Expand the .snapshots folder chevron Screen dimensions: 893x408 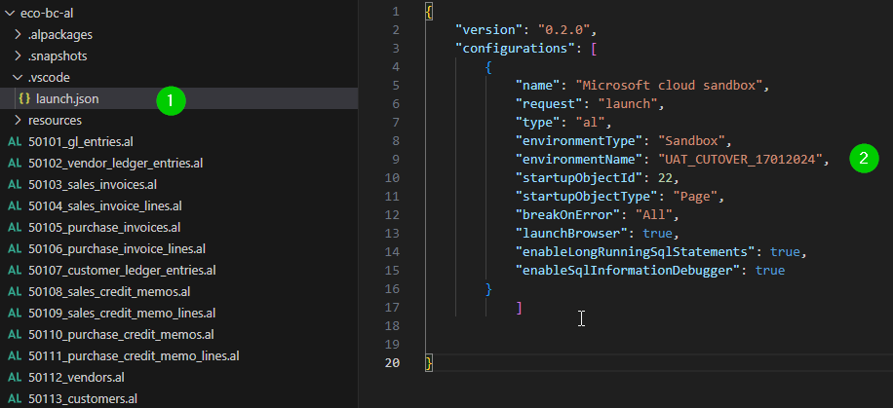pyautogui.click(x=18, y=56)
